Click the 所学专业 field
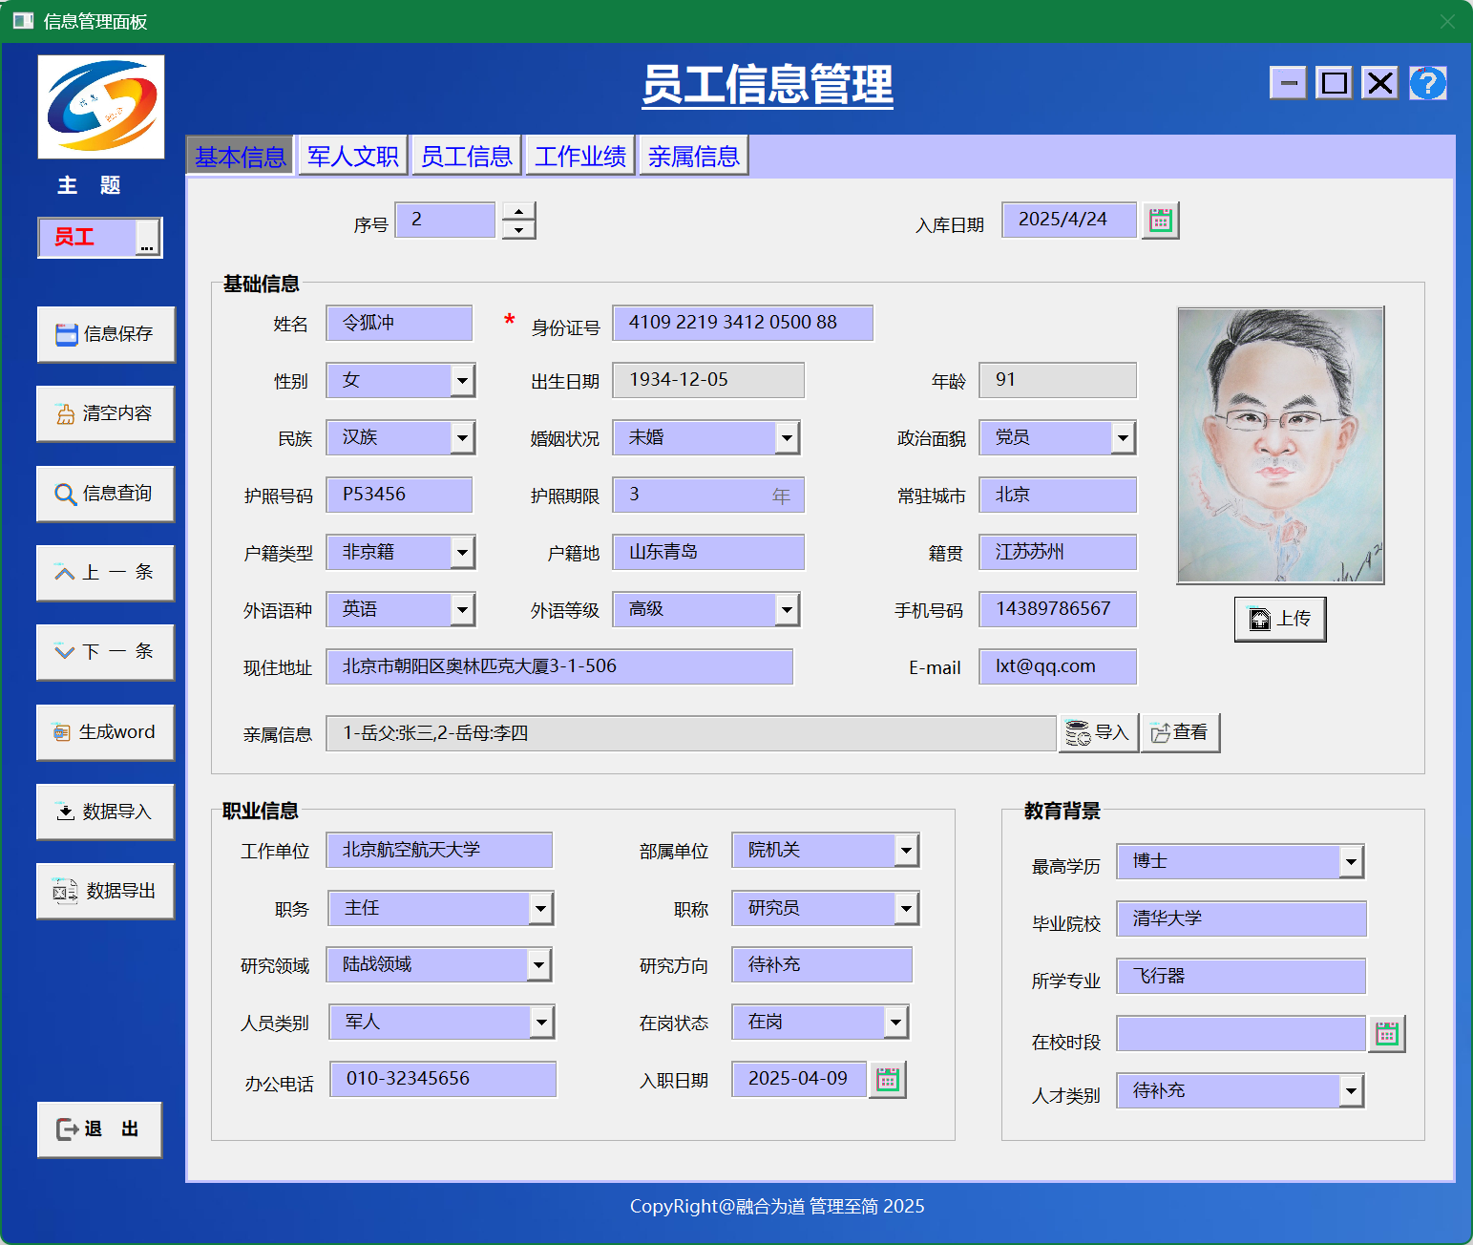 [1241, 976]
